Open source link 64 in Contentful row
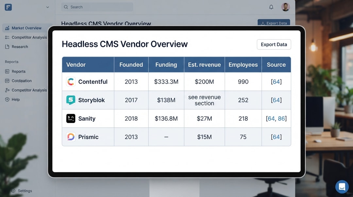 (x=276, y=81)
